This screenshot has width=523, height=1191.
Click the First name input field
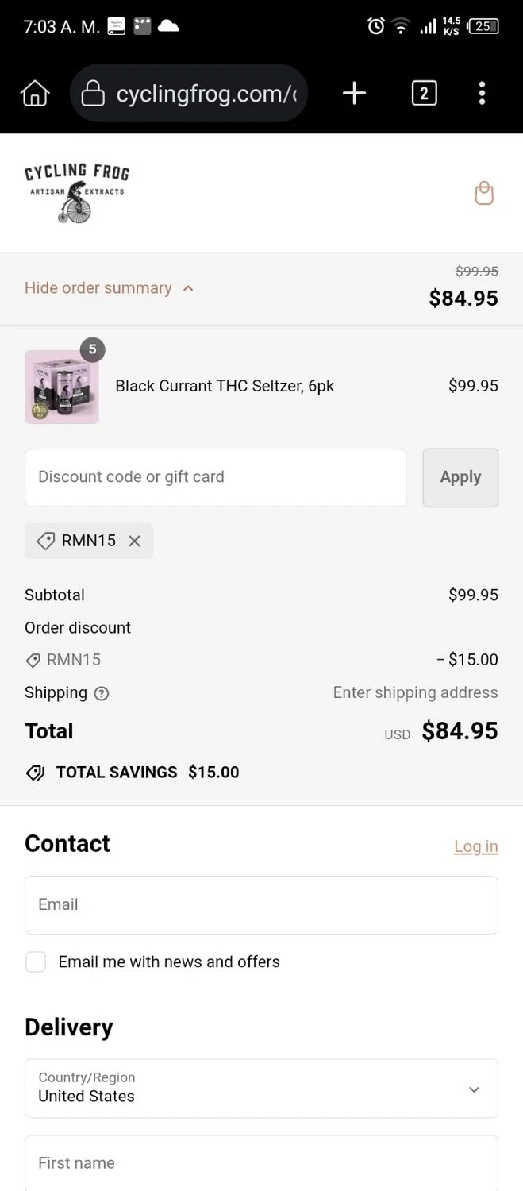pos(261,1163)
